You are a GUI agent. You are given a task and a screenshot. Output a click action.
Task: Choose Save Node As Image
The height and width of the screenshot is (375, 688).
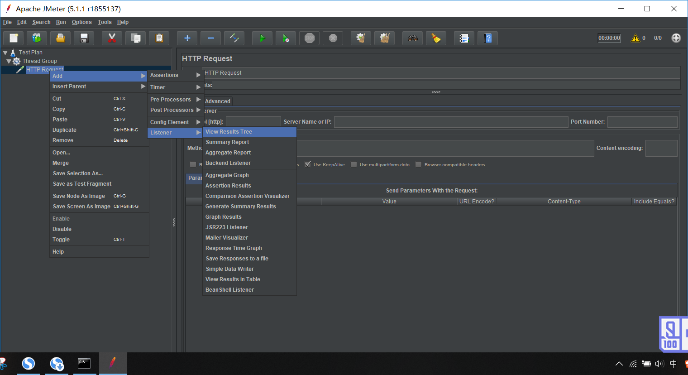pyautogui.click(x=99, y=196)
